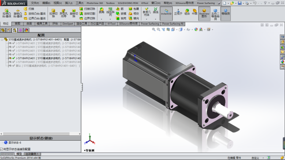
Task: Open the PhotoView 360 menu
Action: point(95,3)
